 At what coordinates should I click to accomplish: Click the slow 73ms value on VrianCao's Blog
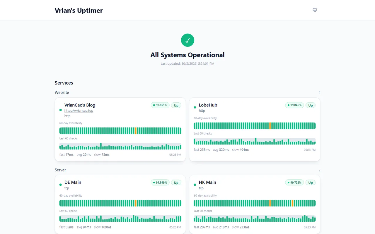102,154
